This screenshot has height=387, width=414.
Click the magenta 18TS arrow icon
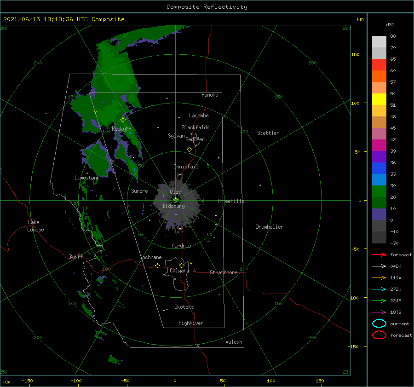pos(379,312)
